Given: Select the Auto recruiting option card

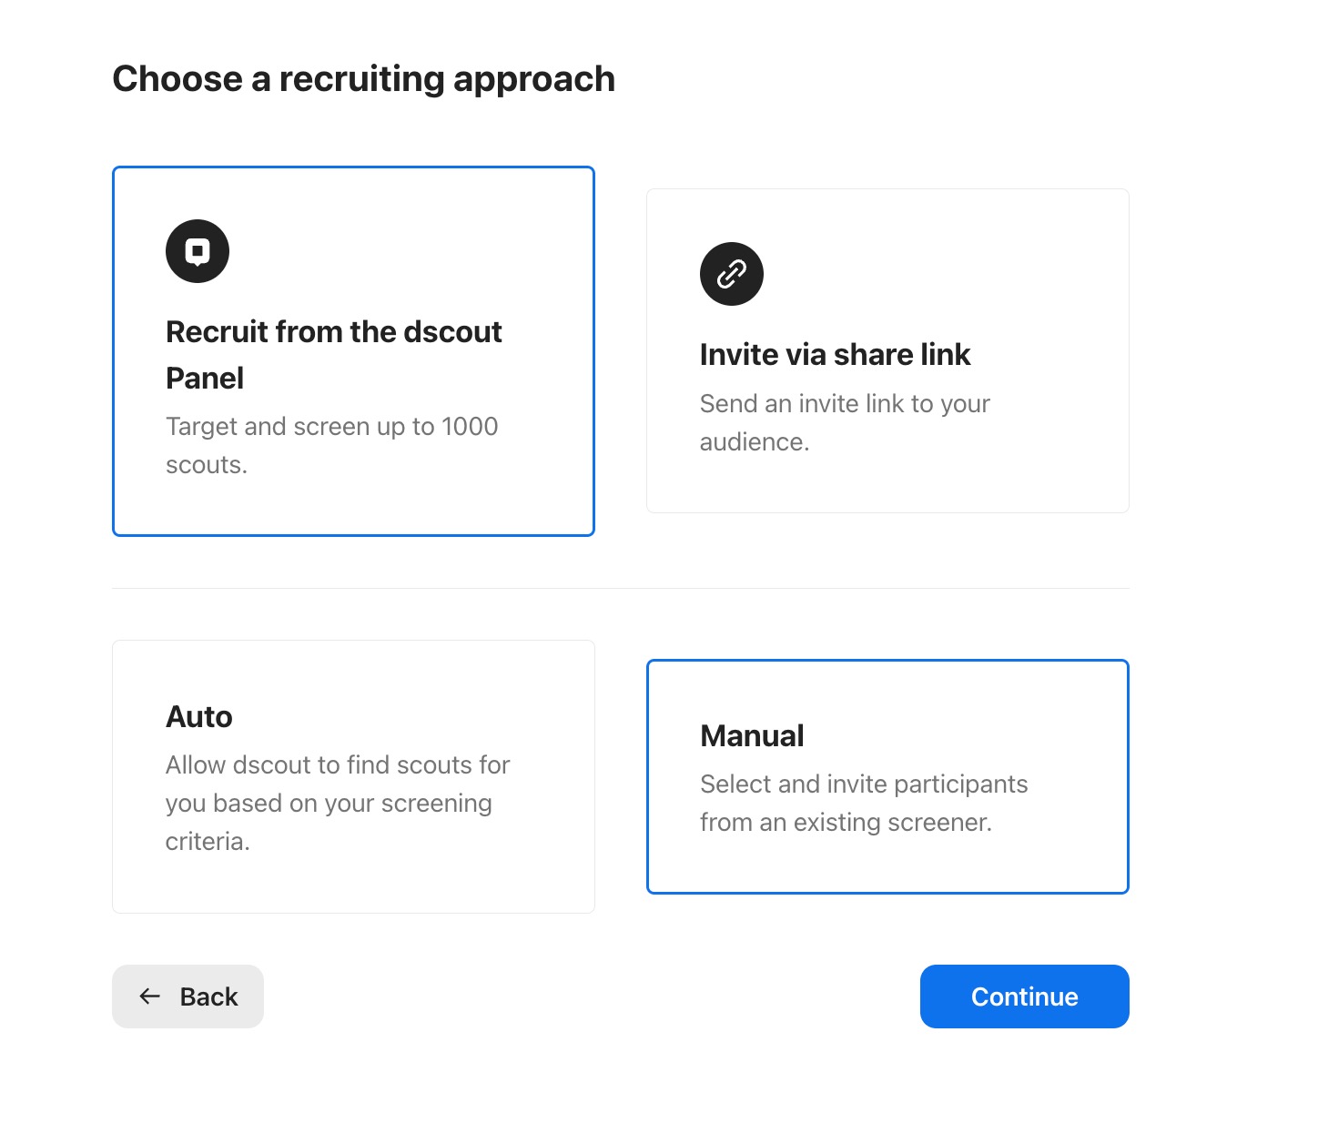Looking at the screenshot, I should point(353,776).
